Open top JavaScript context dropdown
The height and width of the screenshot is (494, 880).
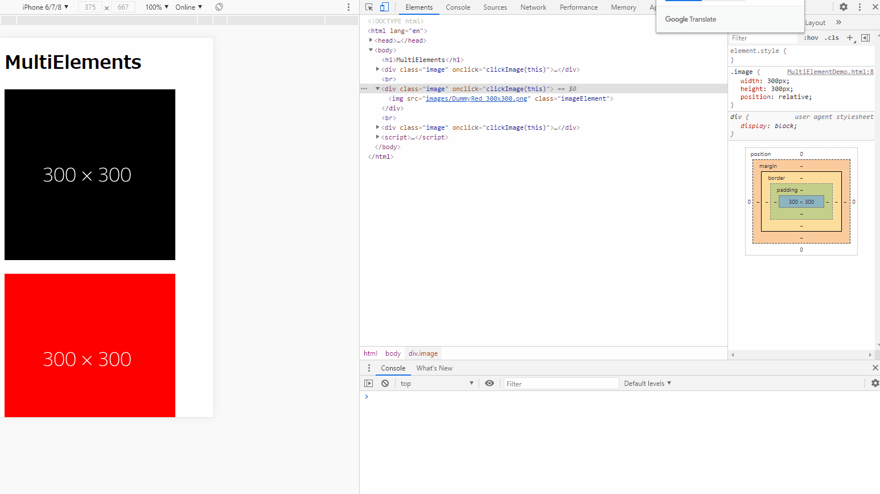[x=437, y=383]
